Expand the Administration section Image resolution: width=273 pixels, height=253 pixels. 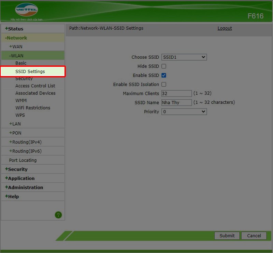click(x=24, y=188)
